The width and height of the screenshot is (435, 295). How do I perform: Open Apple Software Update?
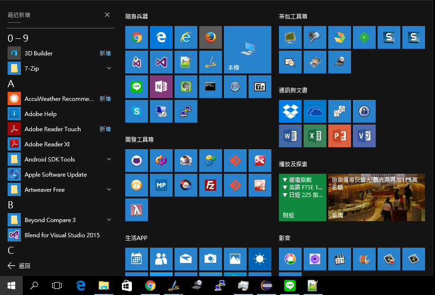tap(61, 175)
